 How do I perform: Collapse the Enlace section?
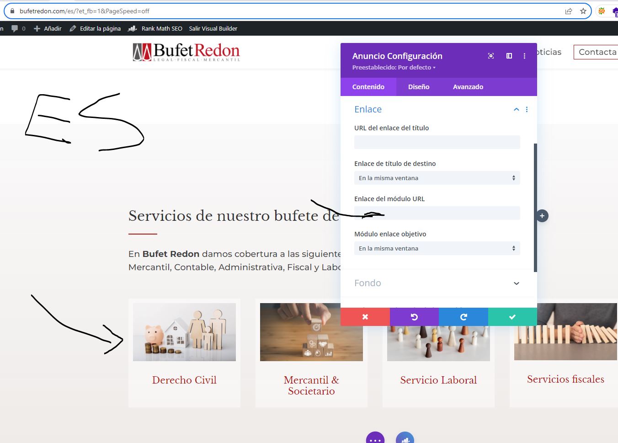[x=517, y=109]
